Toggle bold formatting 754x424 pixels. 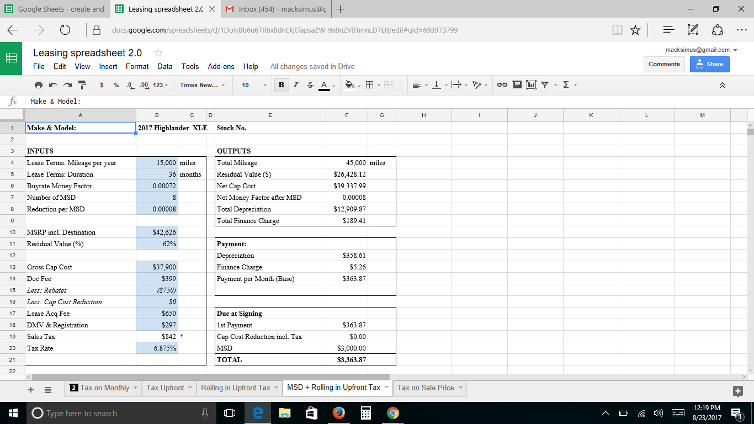[x=282, y=85]
